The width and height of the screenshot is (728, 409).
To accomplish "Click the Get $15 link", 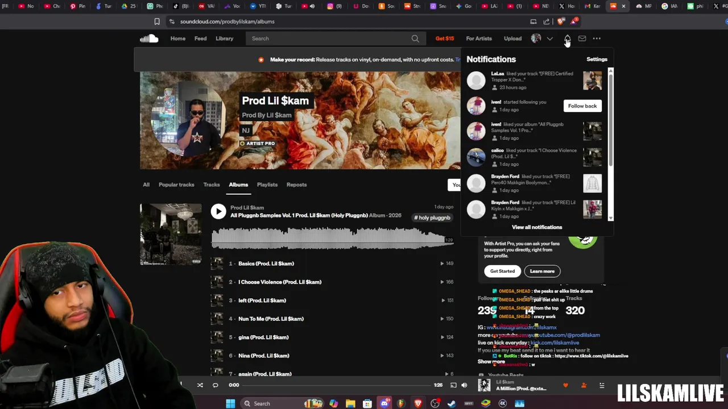I will [x=445, y=39].
